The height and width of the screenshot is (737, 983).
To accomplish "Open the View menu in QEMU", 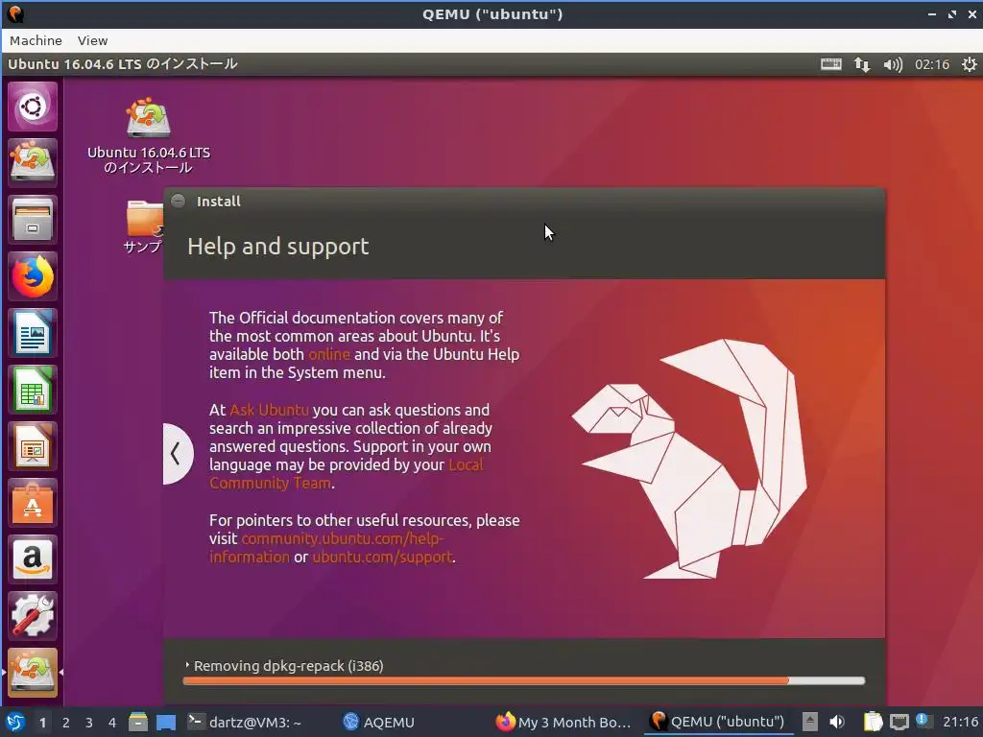I will click(92, 40).
